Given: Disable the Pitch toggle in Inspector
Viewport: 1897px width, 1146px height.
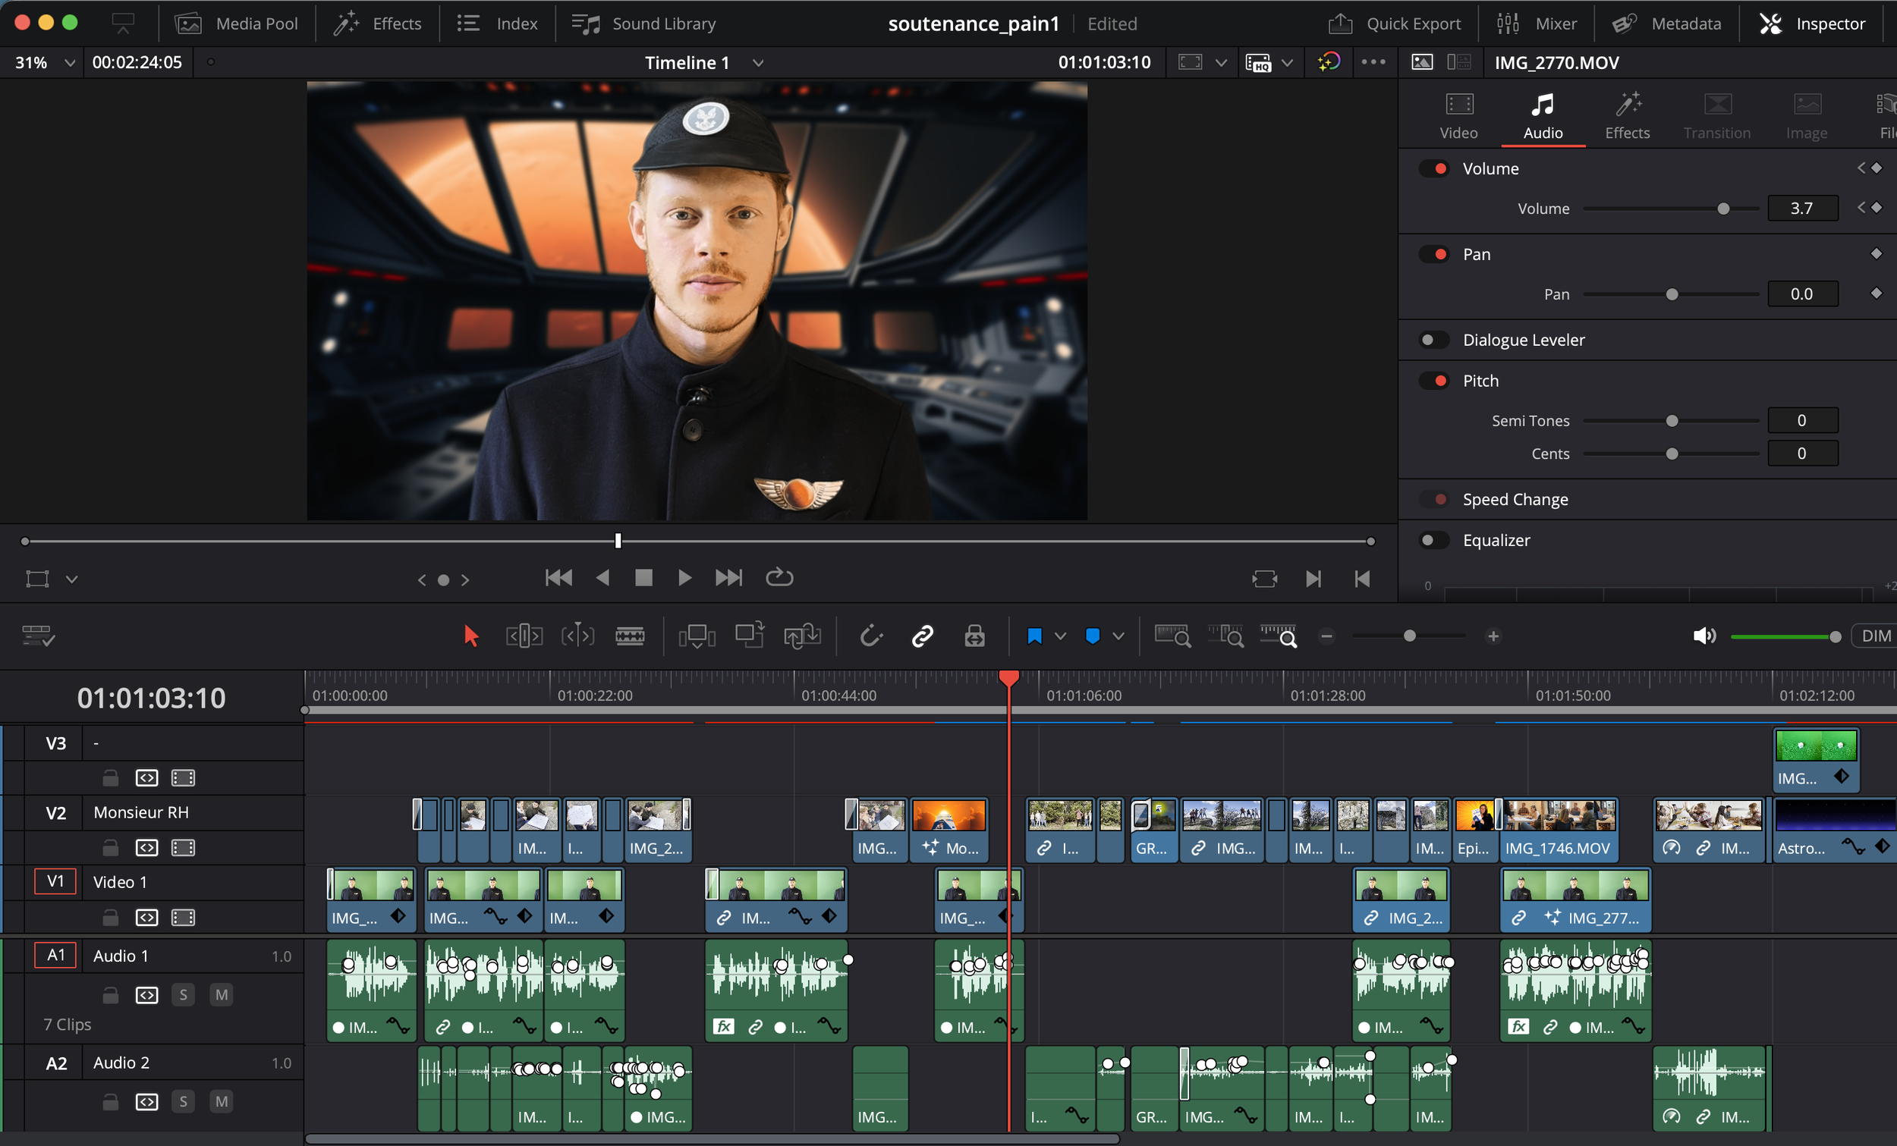Looking at the screenshot, I should tap(1434, 381).
